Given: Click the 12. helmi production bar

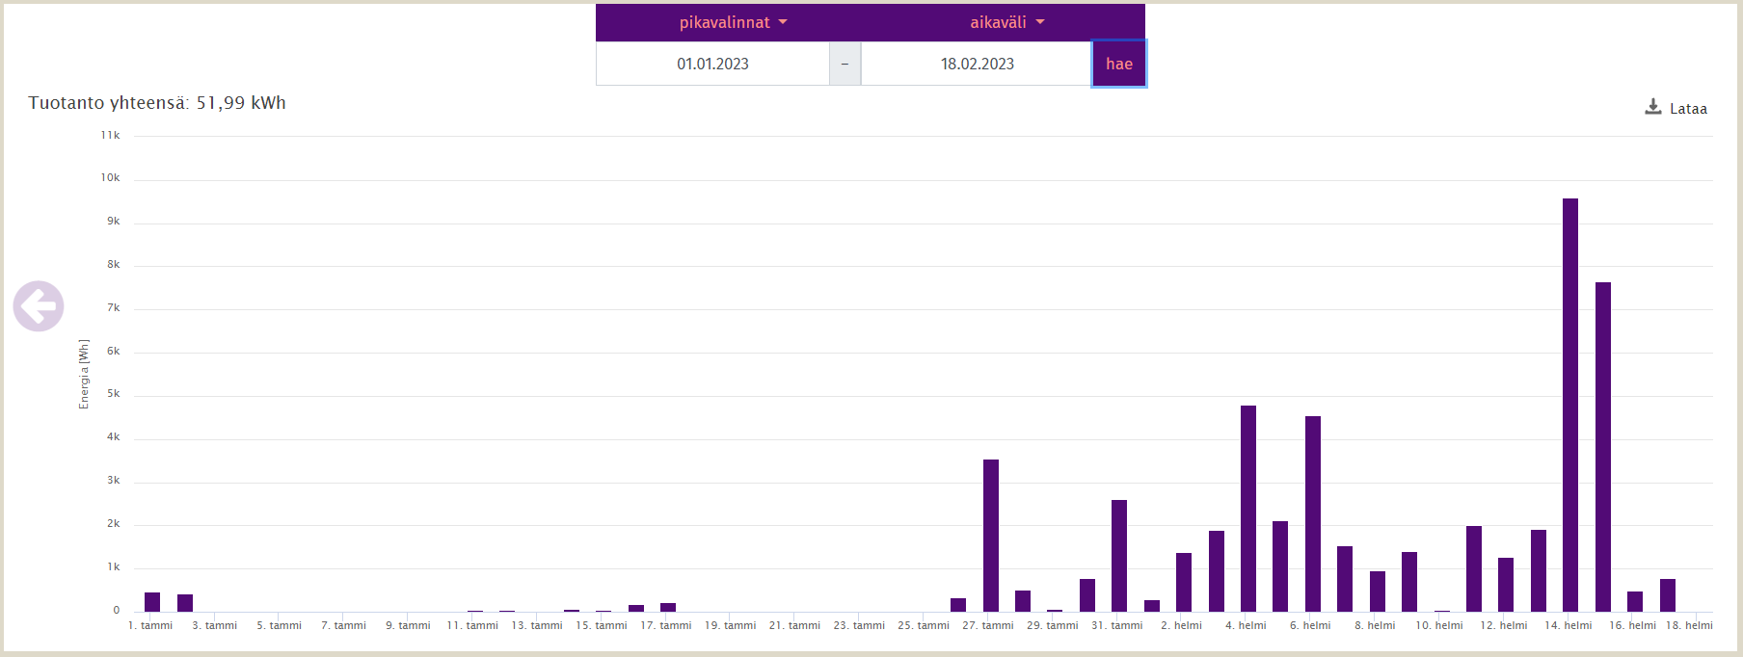Looking at the screenshot, I should click(x=1505, y=585).
